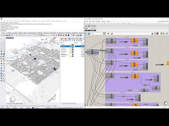This screenshot has width=169, height=126.
Task: Click Osnap in Rhino status bar
Action: [x=59, y=107]
